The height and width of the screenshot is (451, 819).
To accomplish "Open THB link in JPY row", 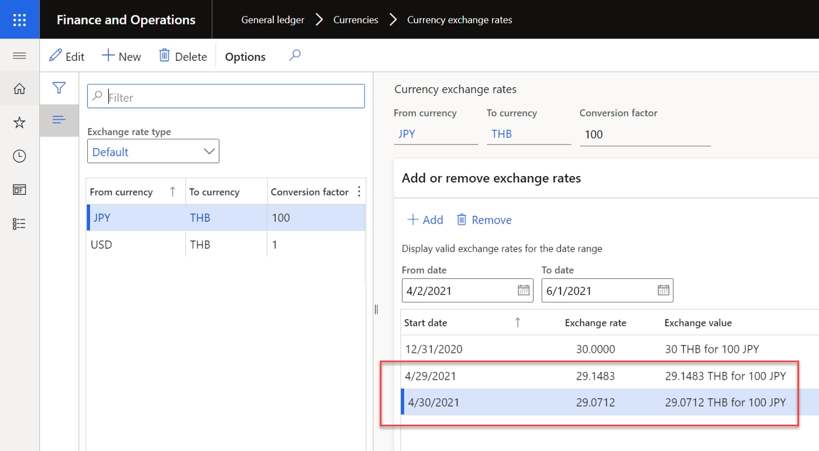I will 200,218.
